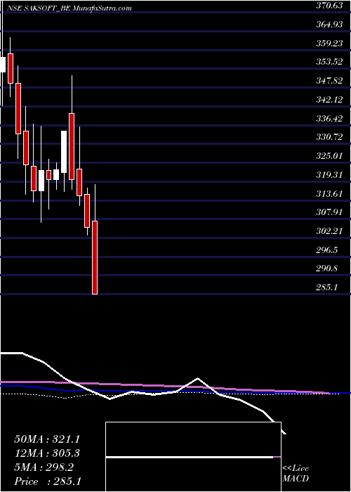Click the 12MA : 305.3 readout
The height and width of the screenshot is (492, 351).
point(47,453)
